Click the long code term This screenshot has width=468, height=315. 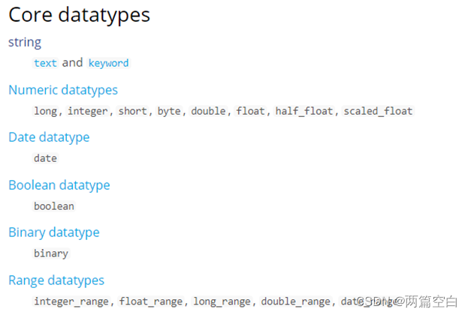tap(45, 111)
